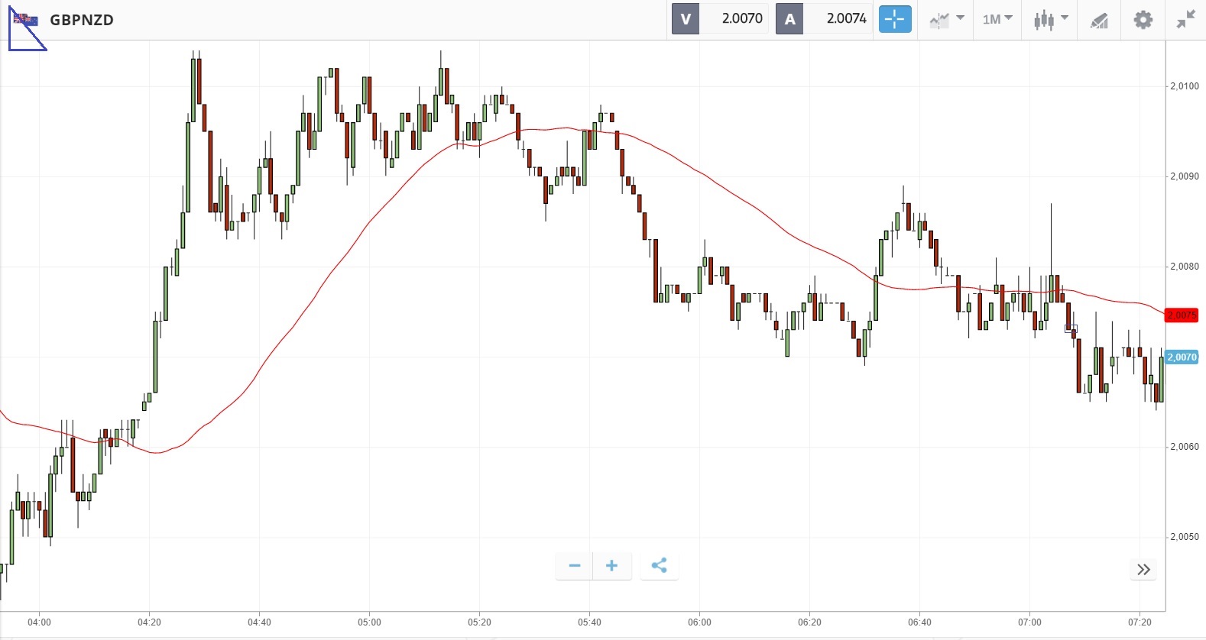Toggle the crosshair cursor button

pos(895,19)
